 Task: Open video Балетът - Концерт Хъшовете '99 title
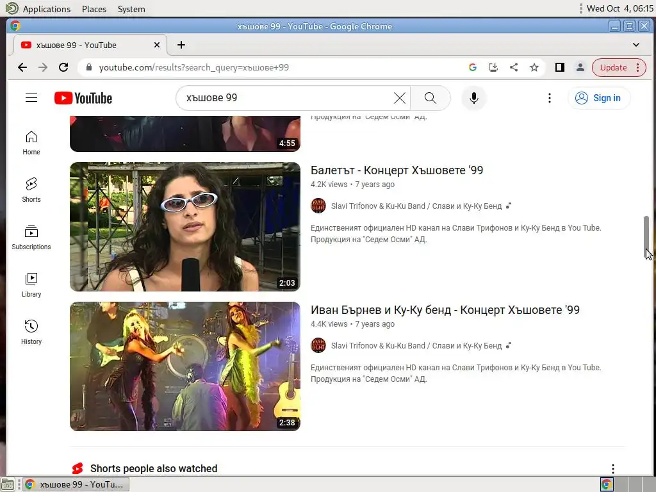click(x=397, y=170)
